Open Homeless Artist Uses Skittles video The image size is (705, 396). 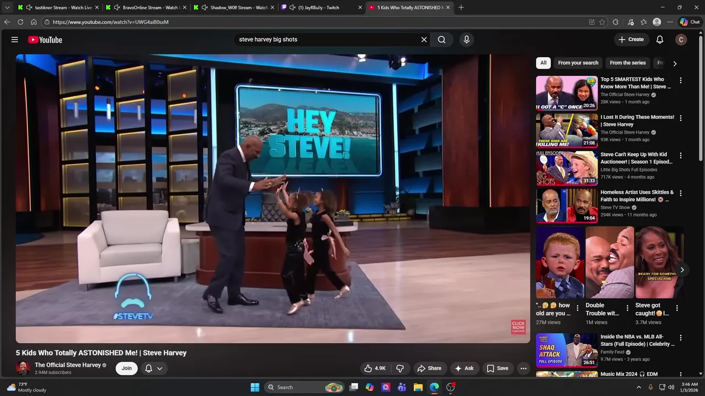pyautogui.click(x=567, y=206)
